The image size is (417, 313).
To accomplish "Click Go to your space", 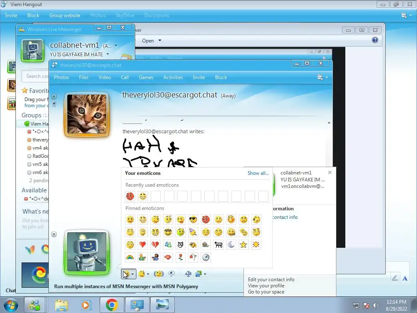I will point(266,292).
